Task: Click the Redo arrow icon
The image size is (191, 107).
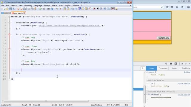Action: pos(44,9)
